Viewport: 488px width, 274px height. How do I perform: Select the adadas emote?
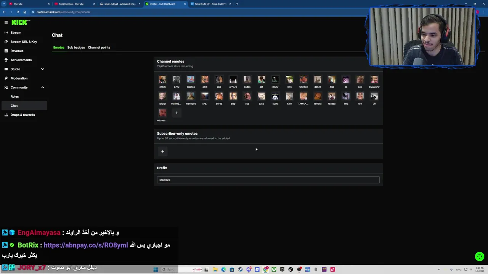point(191,80)
